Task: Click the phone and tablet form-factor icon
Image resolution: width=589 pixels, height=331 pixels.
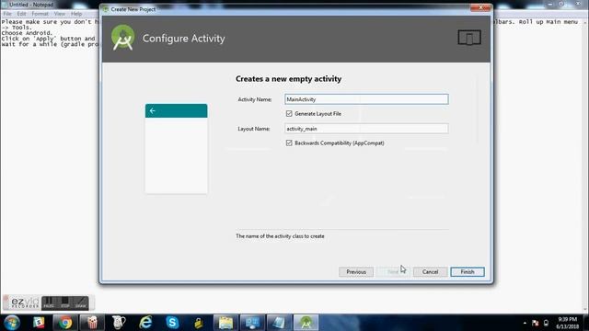Action: coord(469,38)
